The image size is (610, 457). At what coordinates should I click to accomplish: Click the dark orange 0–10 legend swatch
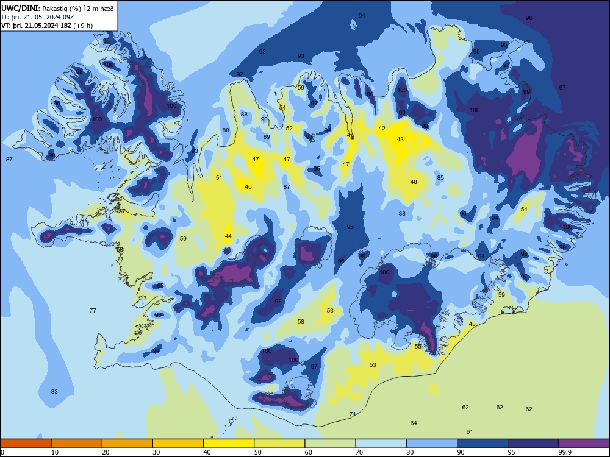(x=26, y=444)
